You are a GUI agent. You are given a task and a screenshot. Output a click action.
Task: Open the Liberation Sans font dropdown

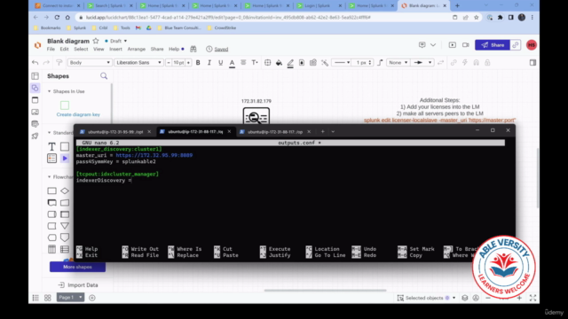tap(138, 63)
